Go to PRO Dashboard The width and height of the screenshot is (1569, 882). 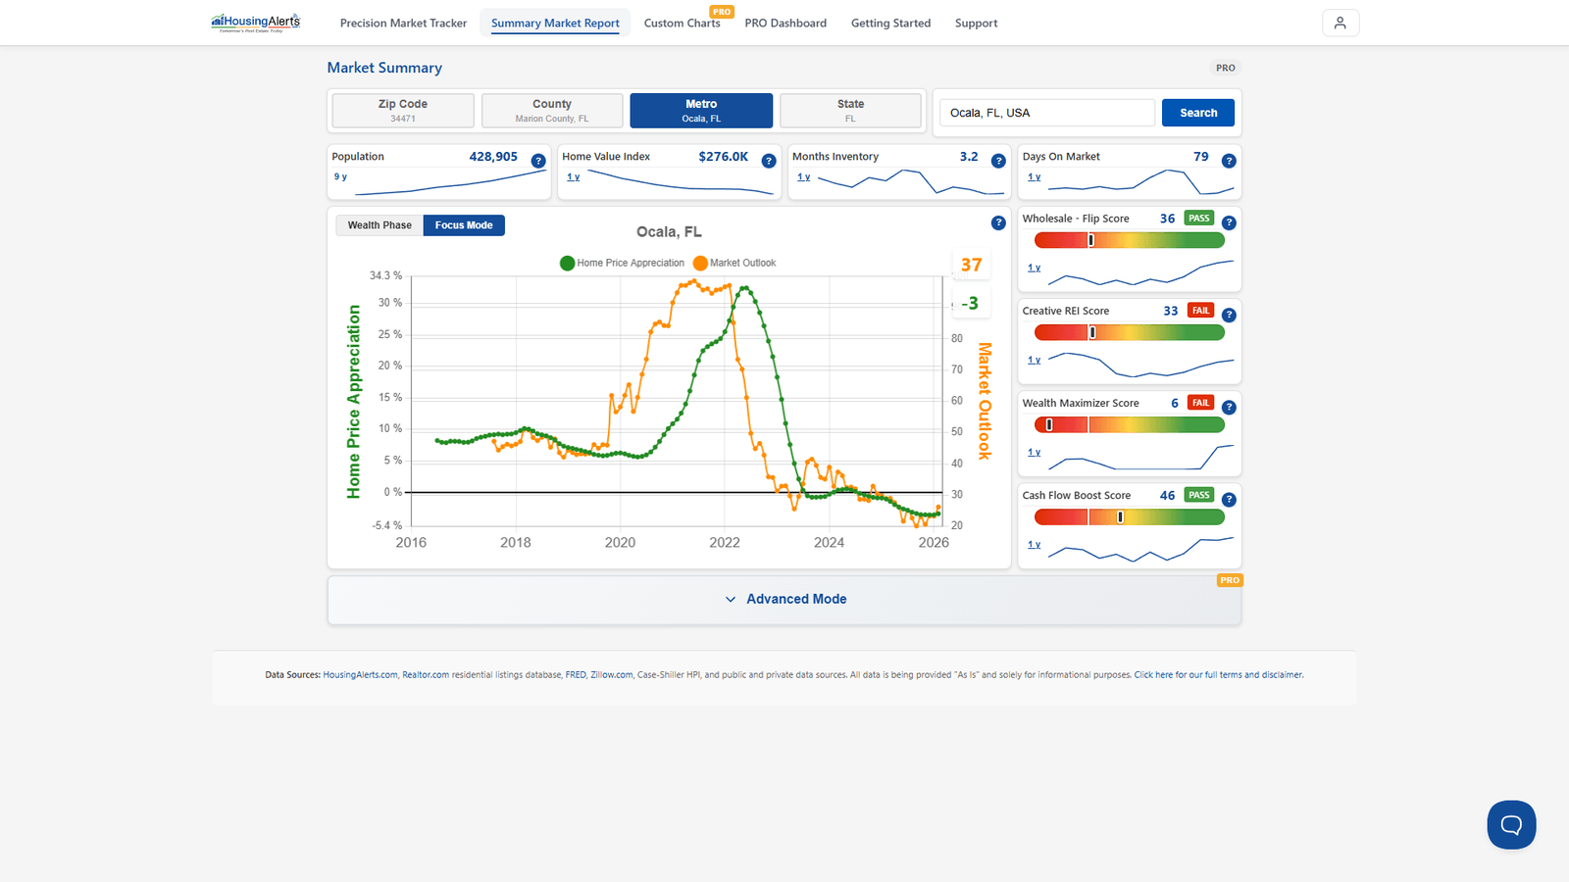click(785, 24)
